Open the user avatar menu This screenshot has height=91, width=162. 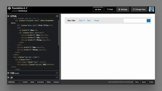click(151, 9)
